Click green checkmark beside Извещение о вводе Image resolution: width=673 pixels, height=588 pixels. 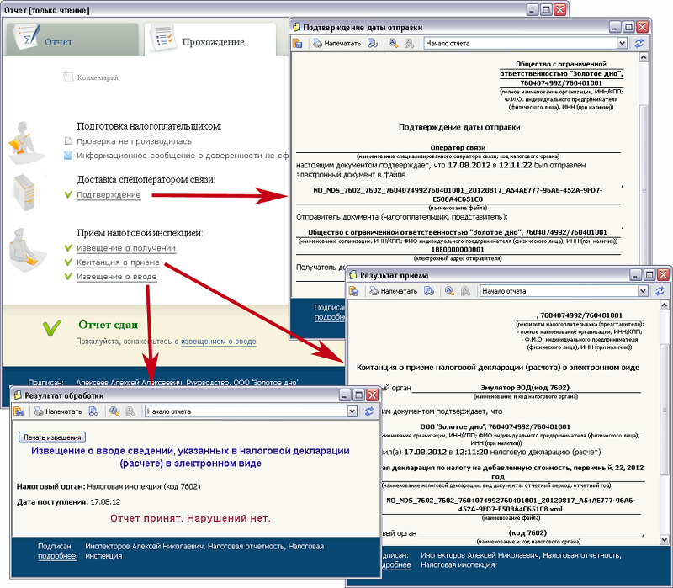68,276
